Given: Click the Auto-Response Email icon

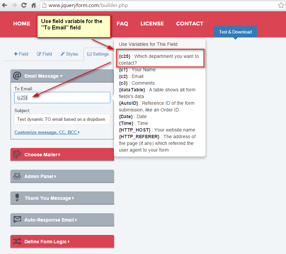Looking at the screenshot, I should (17, 220).
